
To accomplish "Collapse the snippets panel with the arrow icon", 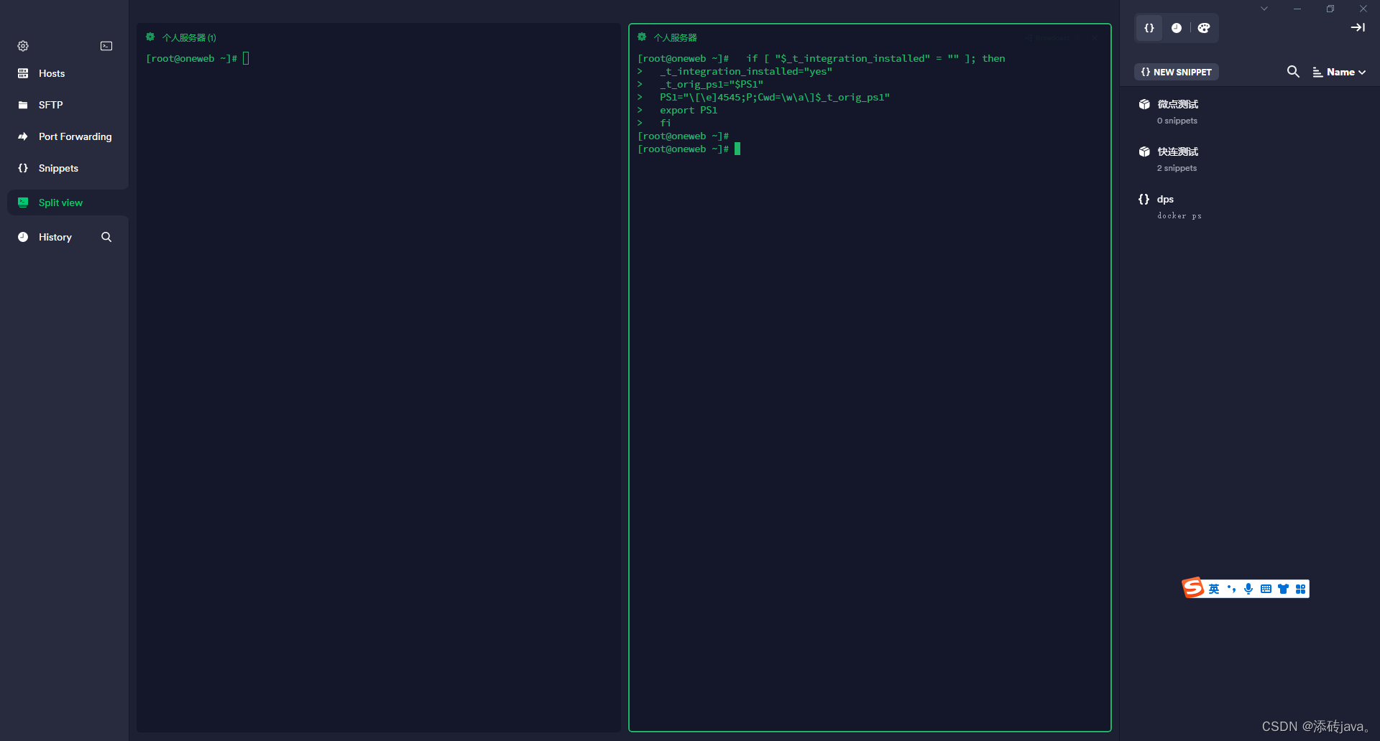I will tap(1358, 28).
